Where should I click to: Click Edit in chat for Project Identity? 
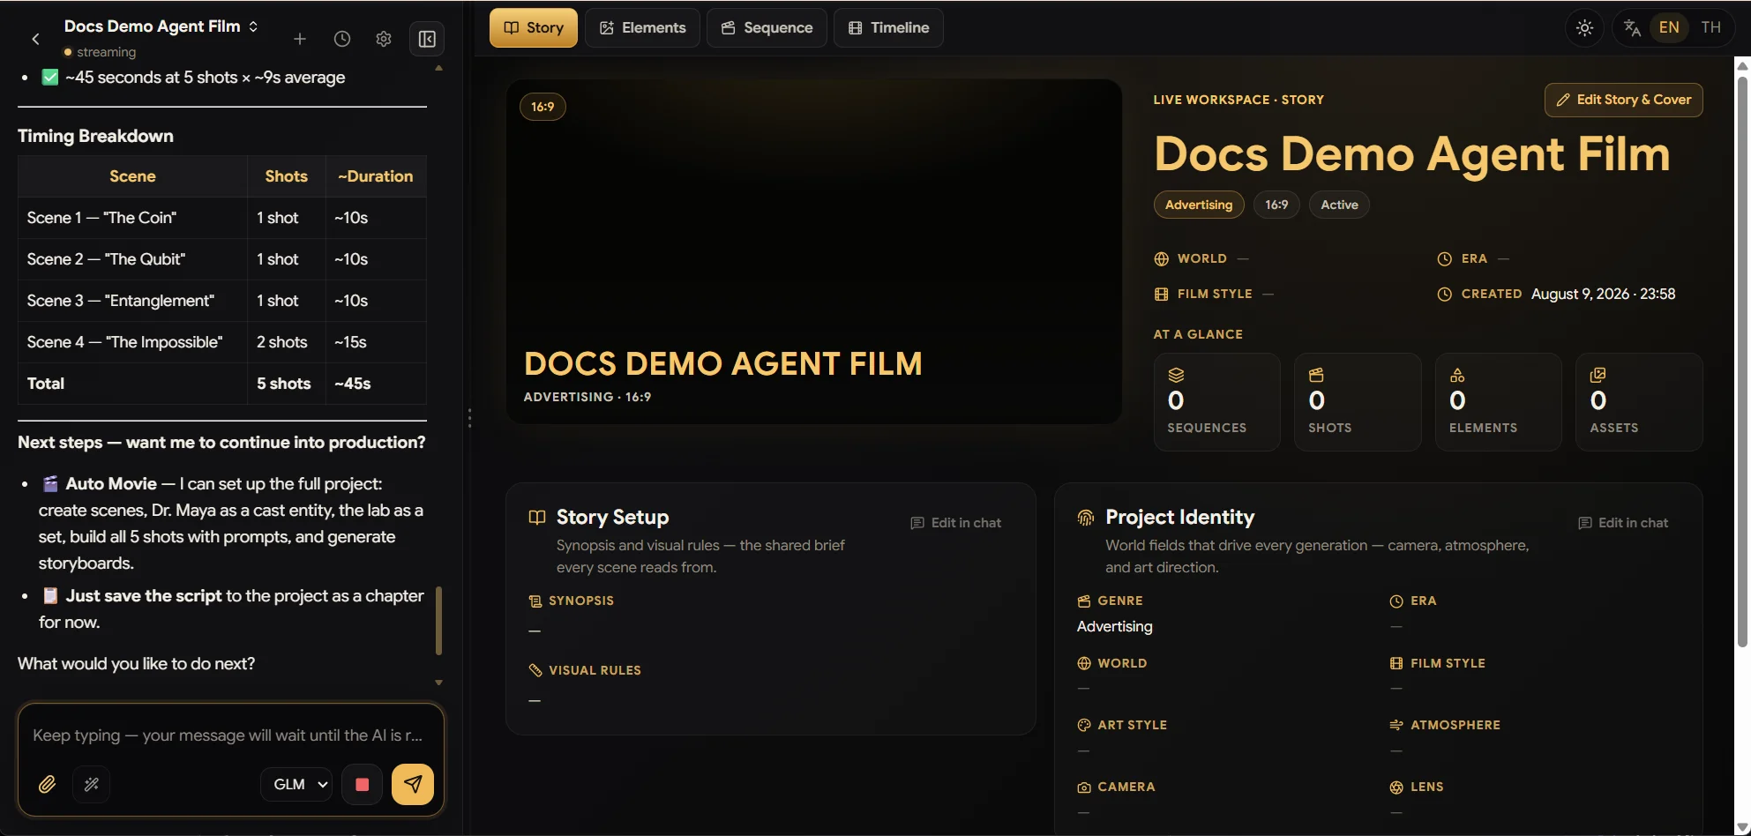point(1623,523)
